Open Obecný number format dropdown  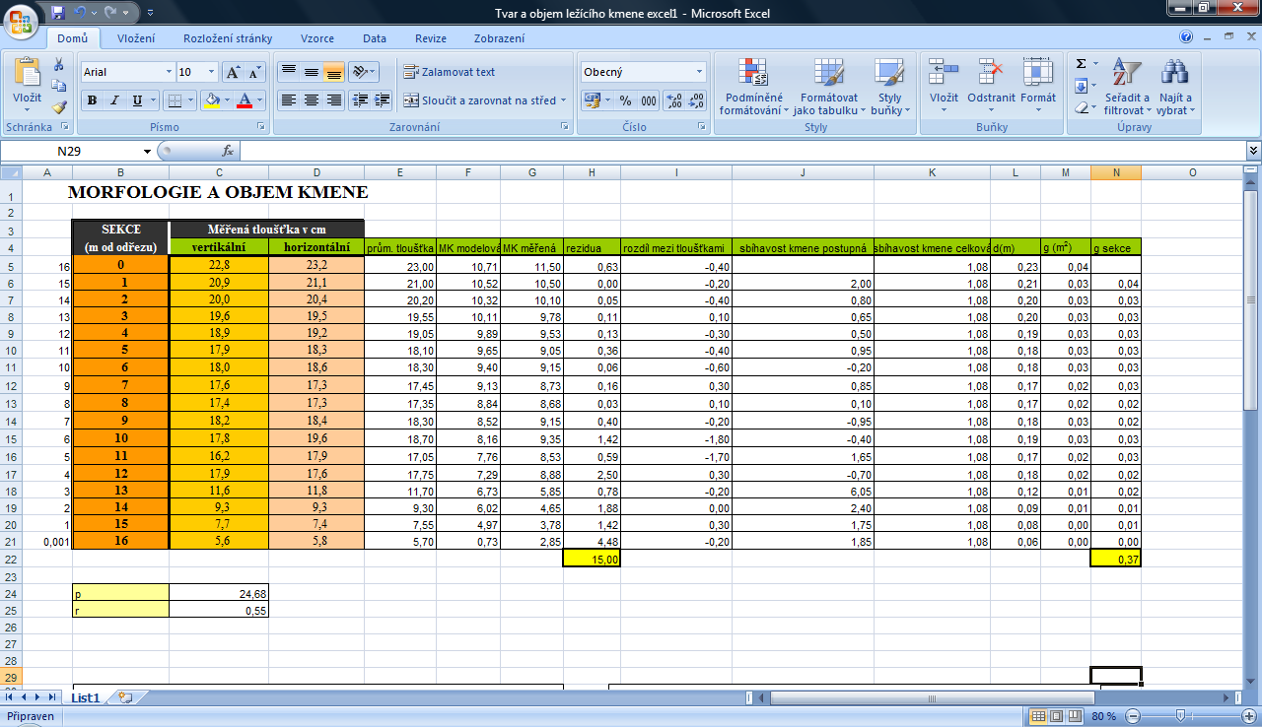700,72
